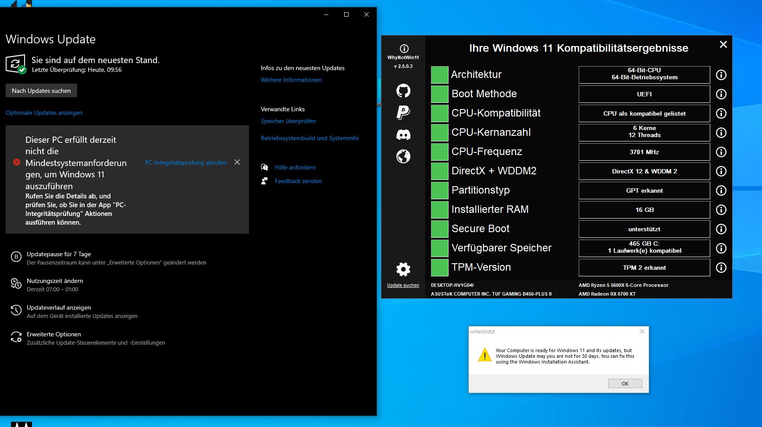Click the Feedback senden person icon
This screenshot has height=427, width=762.
pyautogui.click(x=264, y=181)
